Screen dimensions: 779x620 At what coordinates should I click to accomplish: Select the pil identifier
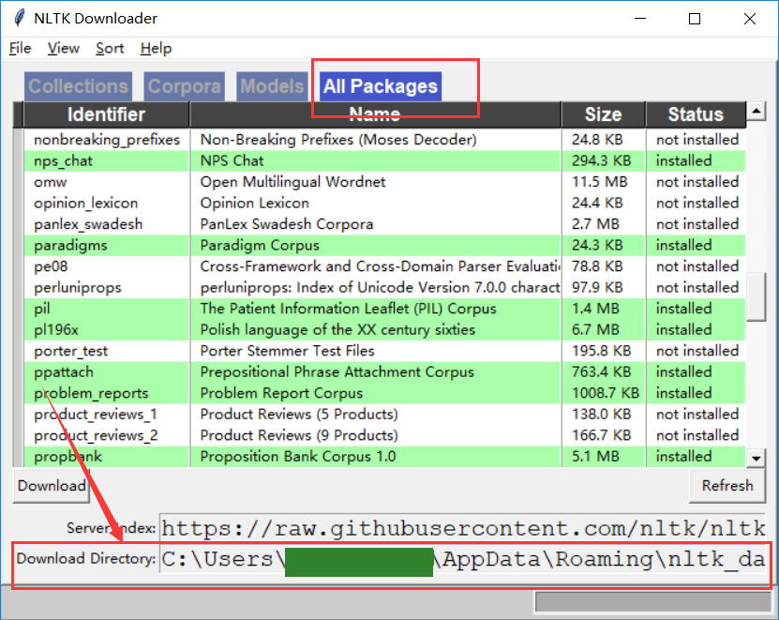pos(42,309)
